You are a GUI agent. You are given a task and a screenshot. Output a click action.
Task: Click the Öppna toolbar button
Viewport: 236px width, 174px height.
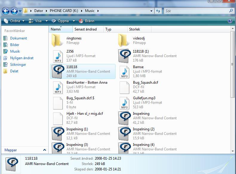[x=61, y=21]
